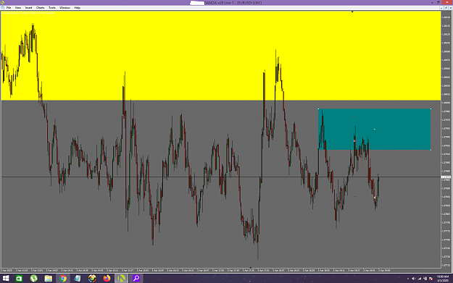Screen dimensions: 453x283
Task: Open the purple magnifier search app
Action: click(136, 279)
